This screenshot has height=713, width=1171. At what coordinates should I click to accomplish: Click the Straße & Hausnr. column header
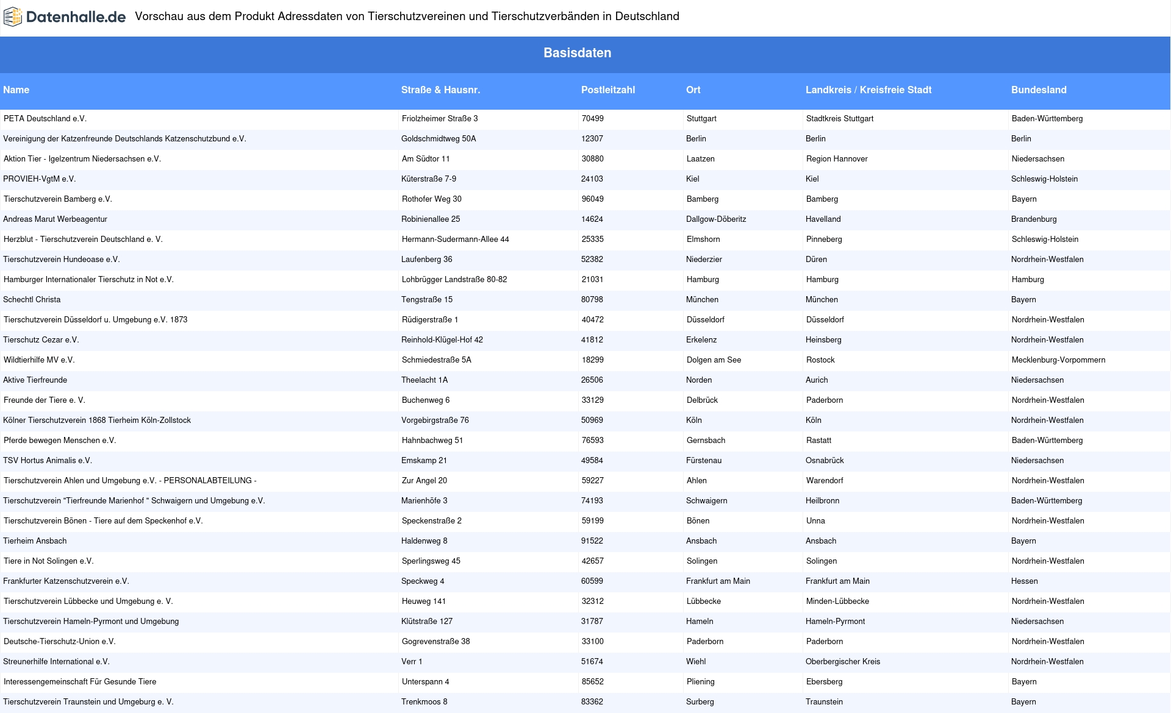tap(440, 90)
